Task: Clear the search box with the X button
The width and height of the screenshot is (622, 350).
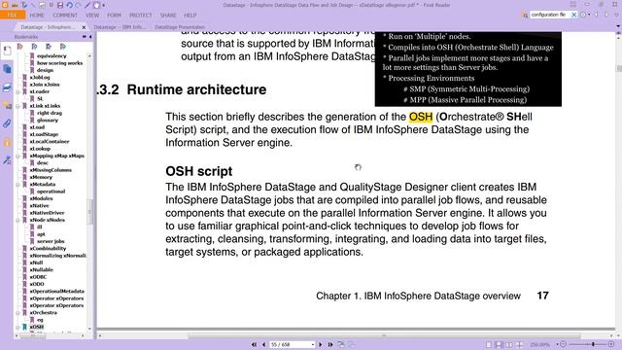Action: (573, 15)
